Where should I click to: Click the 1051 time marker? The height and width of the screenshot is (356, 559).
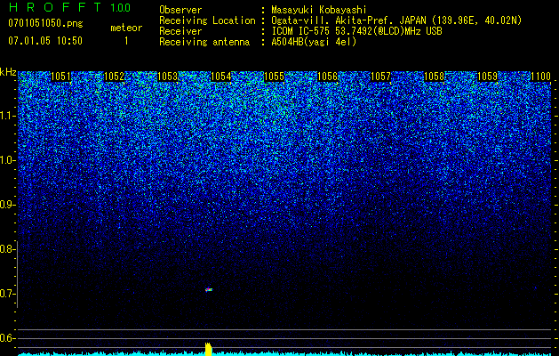click(61, 77)
